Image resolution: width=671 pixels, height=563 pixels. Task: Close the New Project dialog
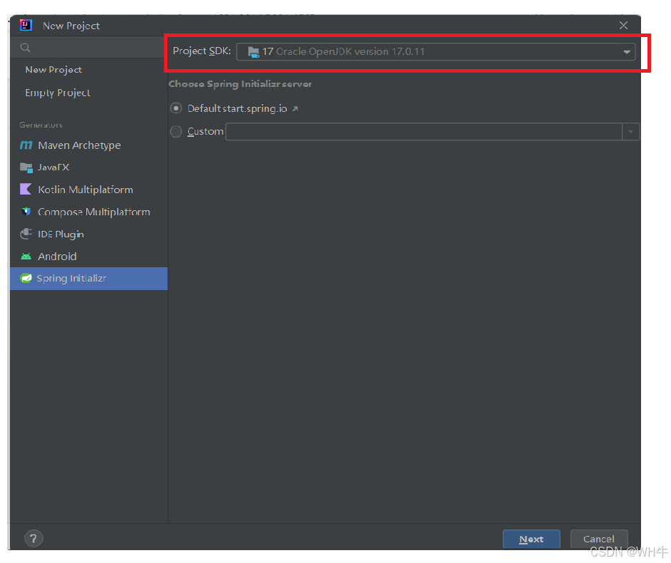click(623, 26)
